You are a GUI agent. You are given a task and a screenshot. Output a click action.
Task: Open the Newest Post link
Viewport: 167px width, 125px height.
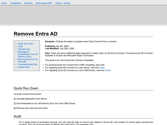click(x=24, y=67)
